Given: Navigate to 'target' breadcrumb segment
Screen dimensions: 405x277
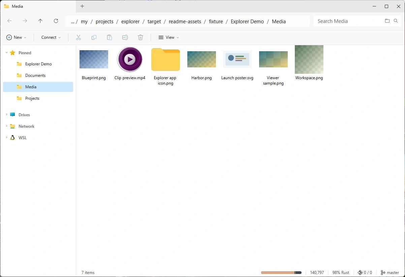Looking at the screenshot, I should (154, 21).
